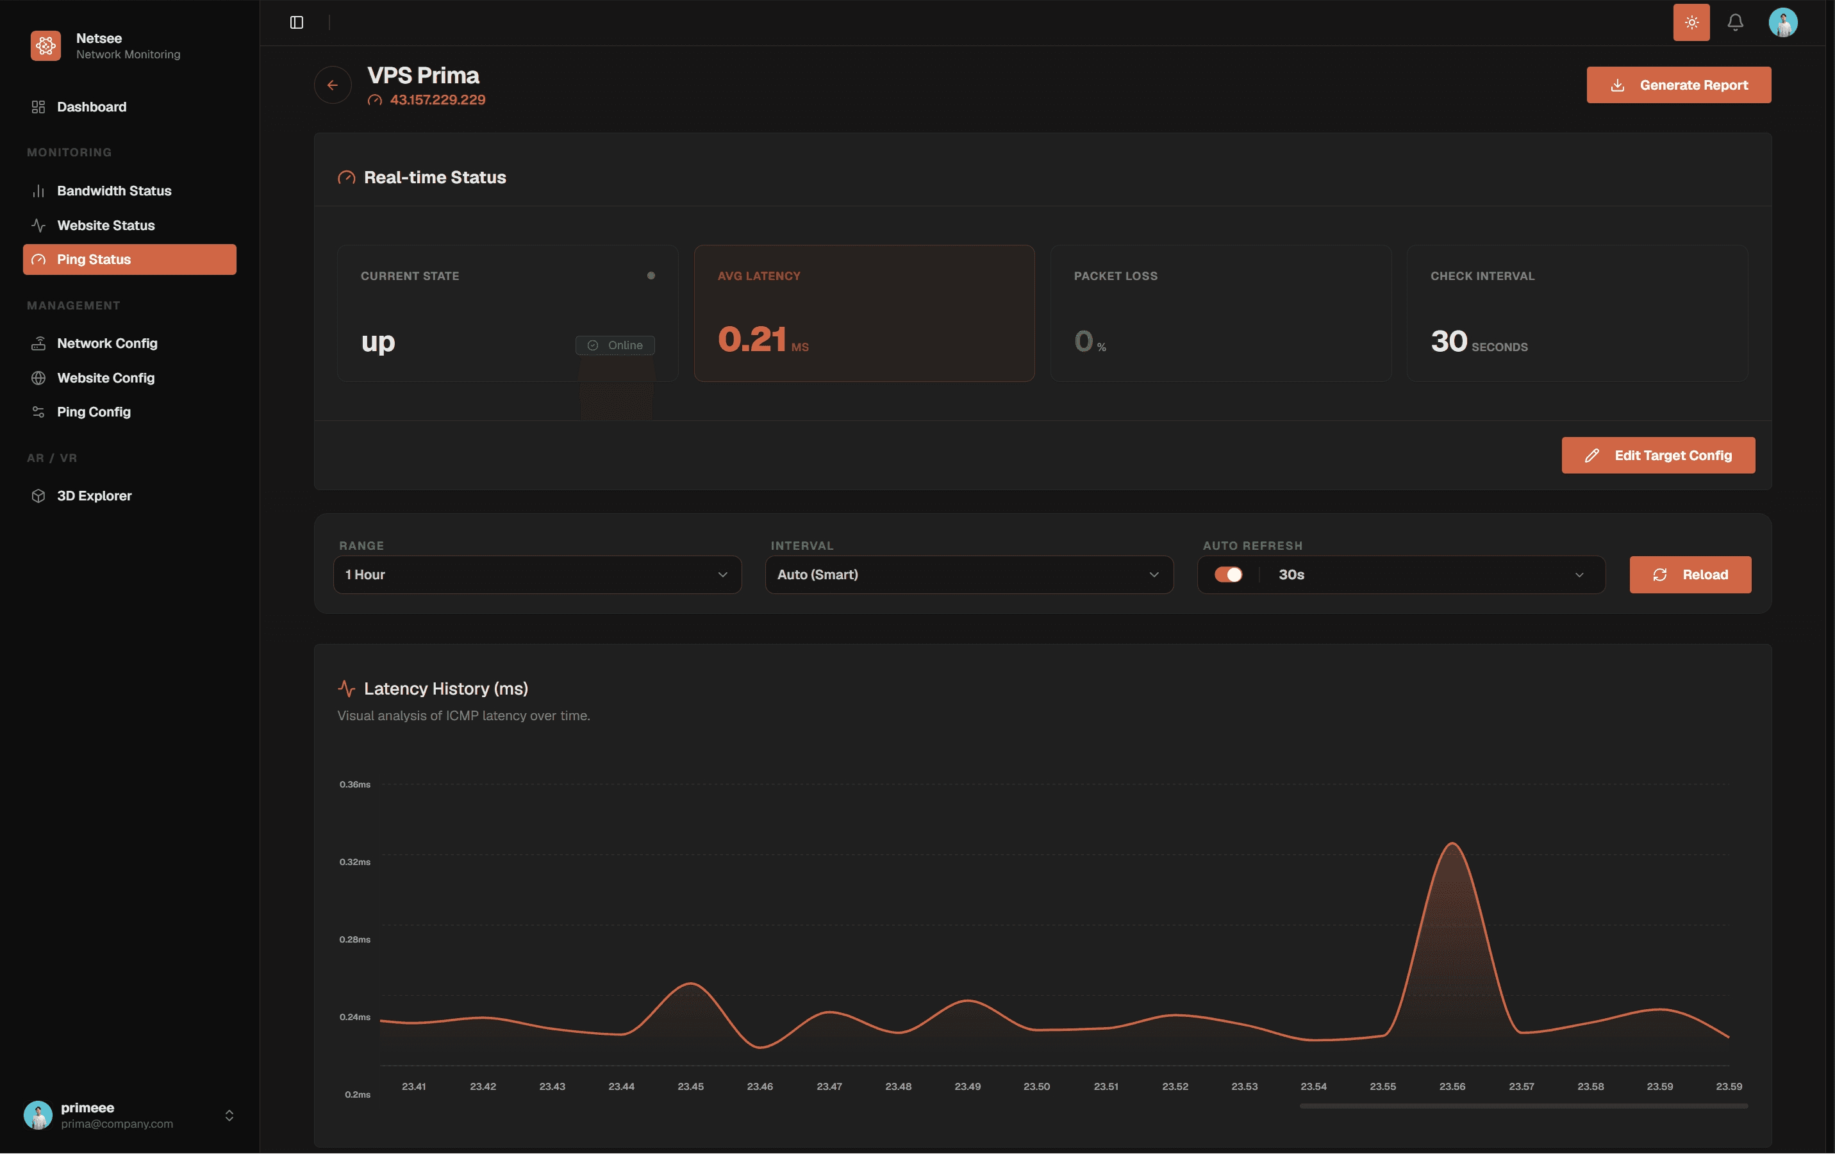Click Generate Report button
The height and width of the screenshot is (1154, 1835).
tap(1679, 85)
